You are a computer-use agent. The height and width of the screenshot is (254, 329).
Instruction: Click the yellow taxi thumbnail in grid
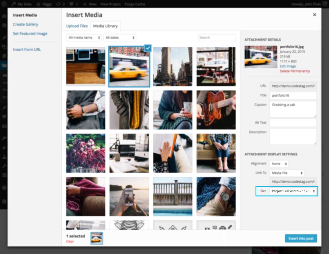coord(129,66)
